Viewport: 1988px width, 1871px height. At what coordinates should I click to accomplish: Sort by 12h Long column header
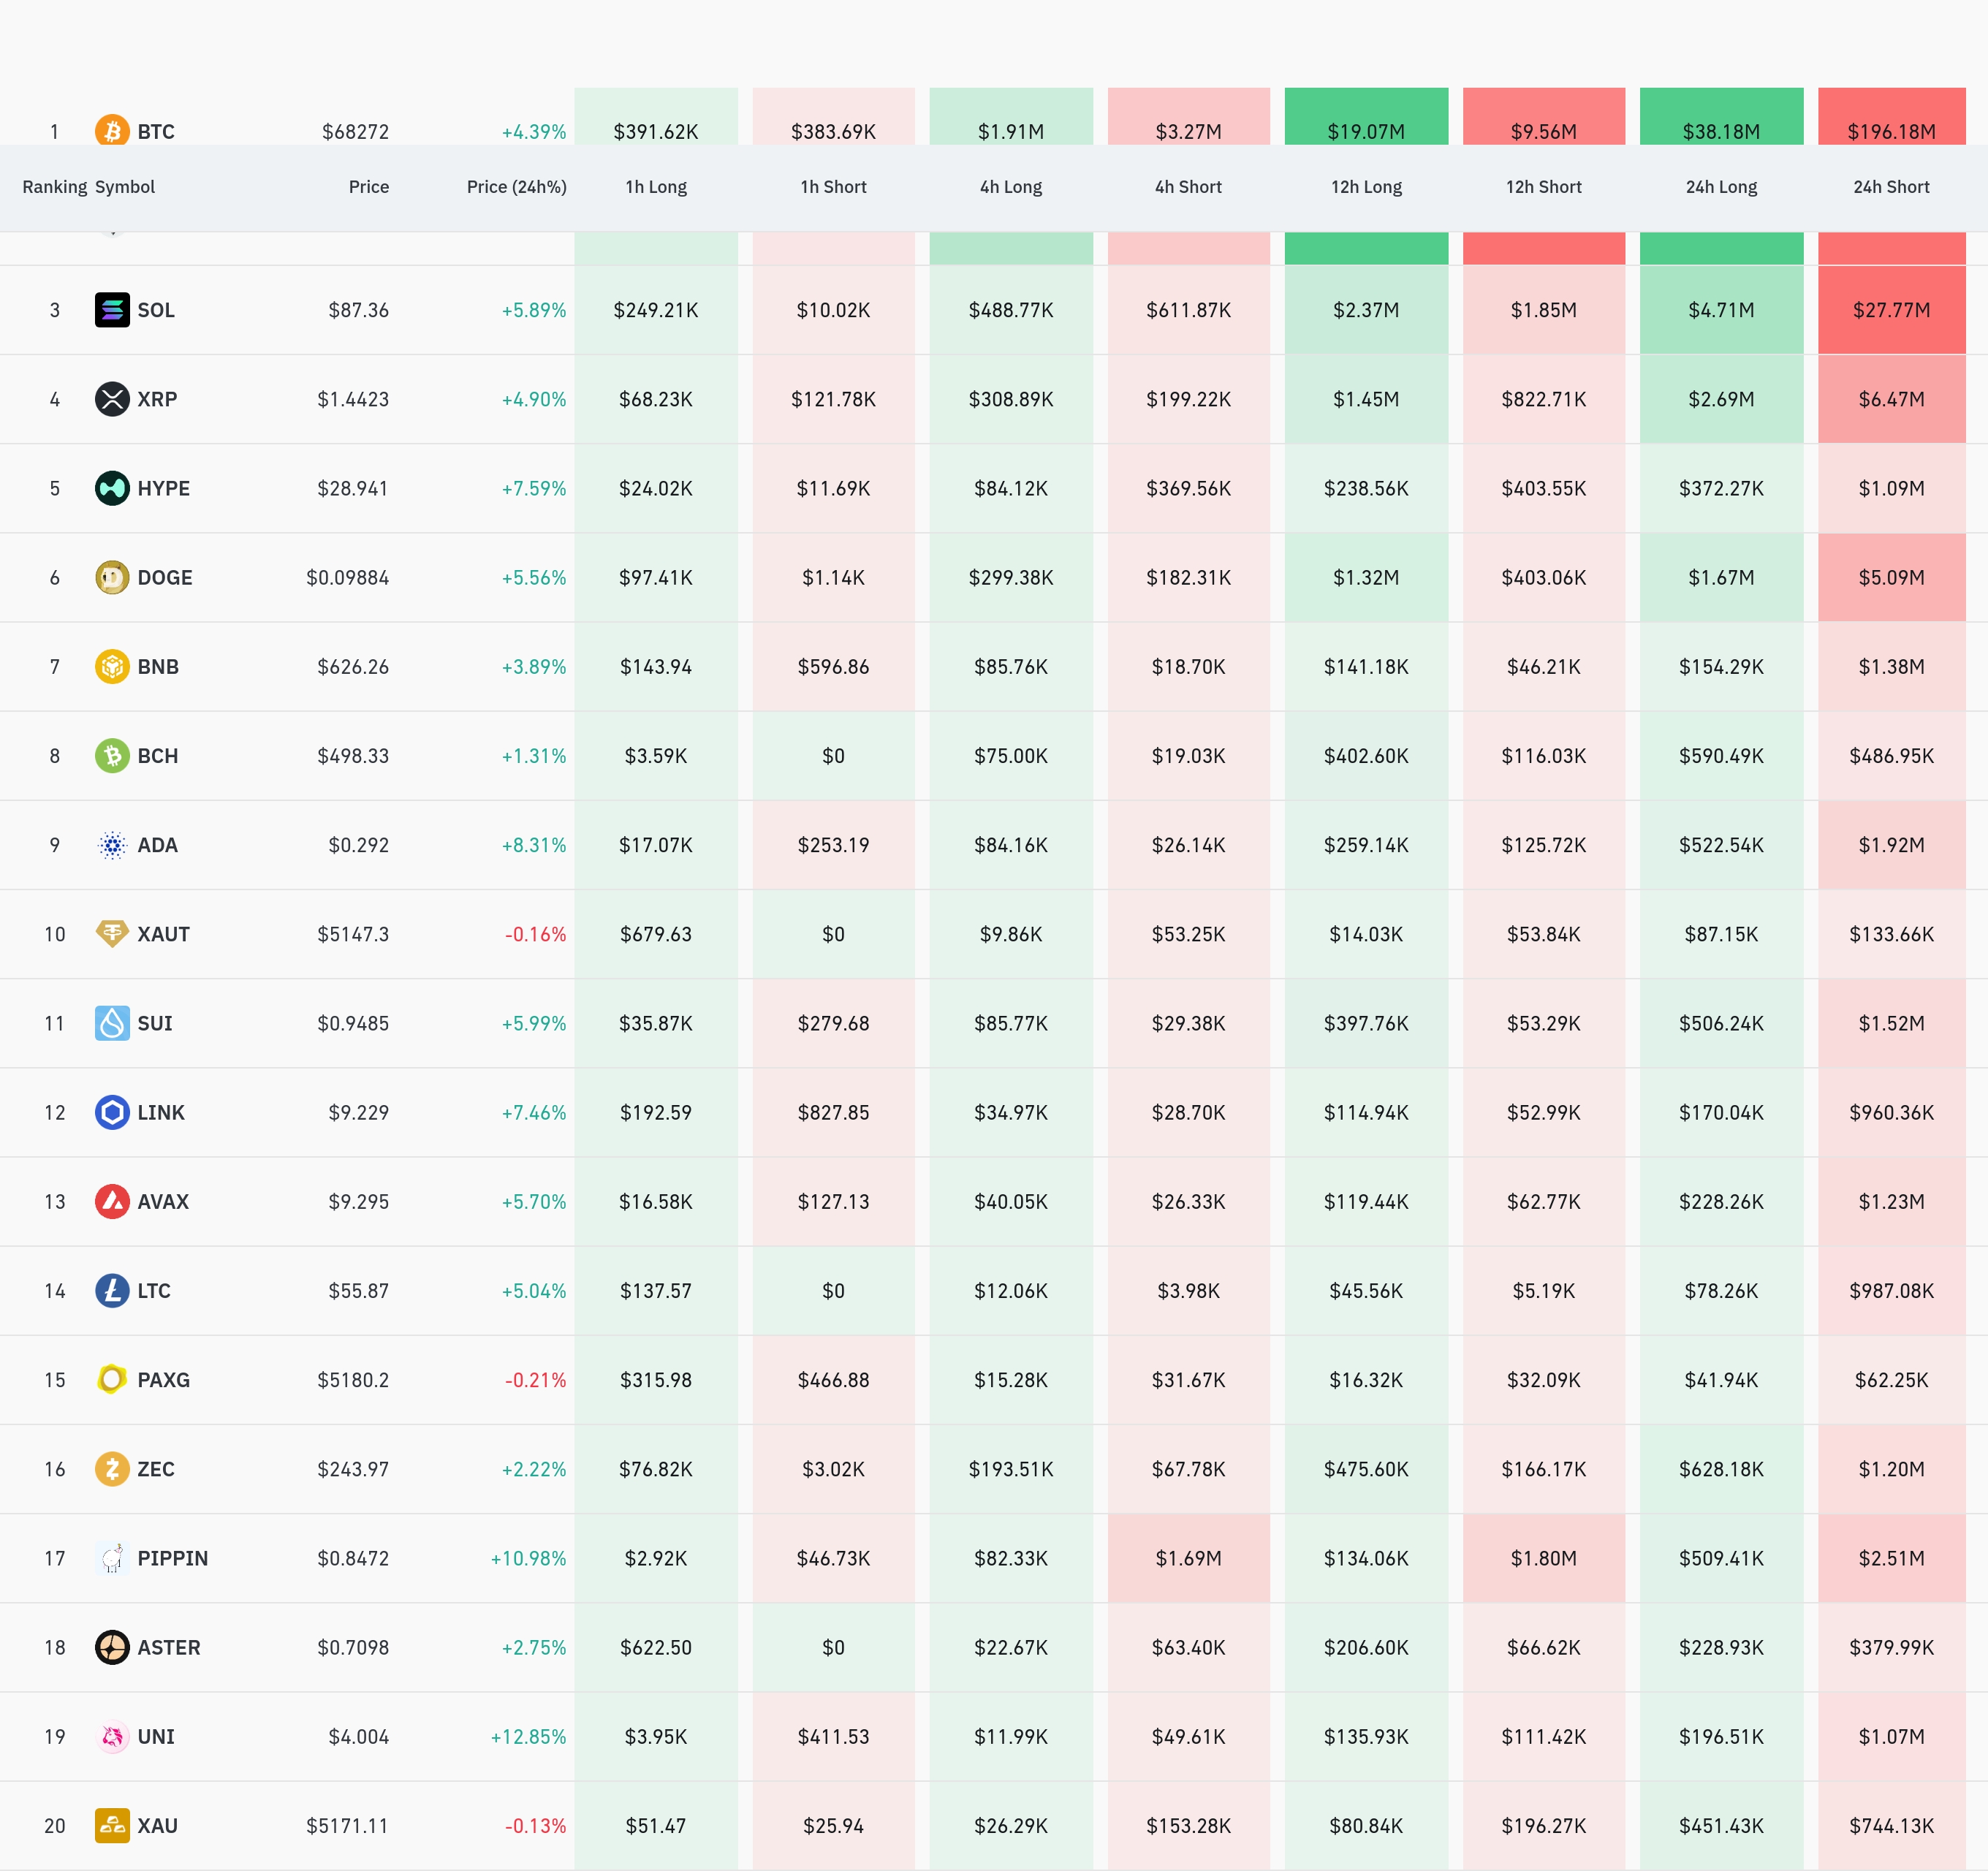(x=1366, y=187)
